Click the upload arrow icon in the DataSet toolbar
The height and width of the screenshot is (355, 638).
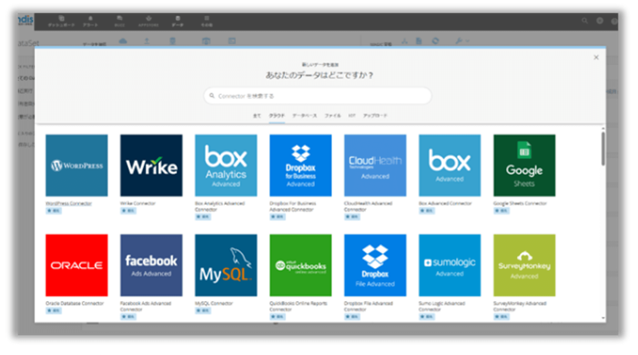(x=147, y=41)
